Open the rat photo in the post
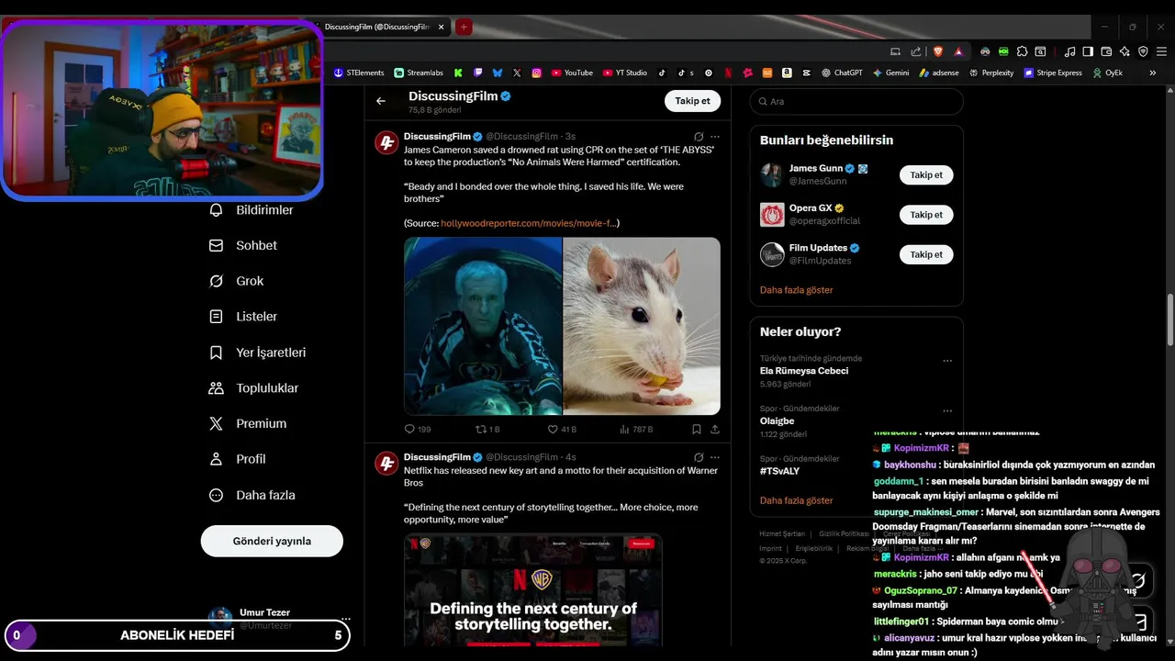 642,326
